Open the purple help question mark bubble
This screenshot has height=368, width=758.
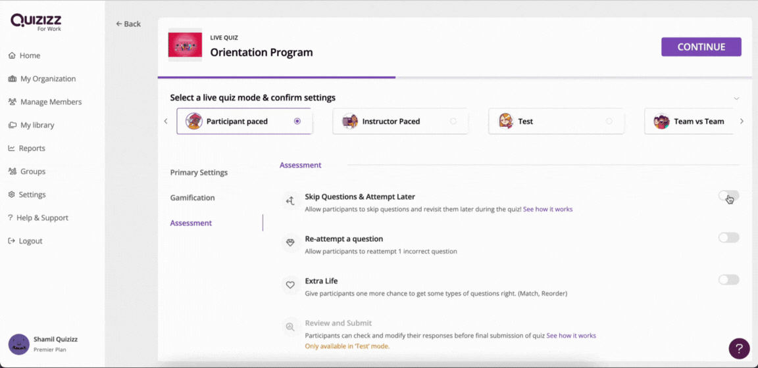739,348
